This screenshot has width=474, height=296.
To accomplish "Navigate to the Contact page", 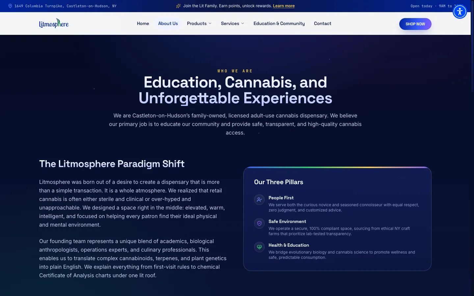I will 323,23.
